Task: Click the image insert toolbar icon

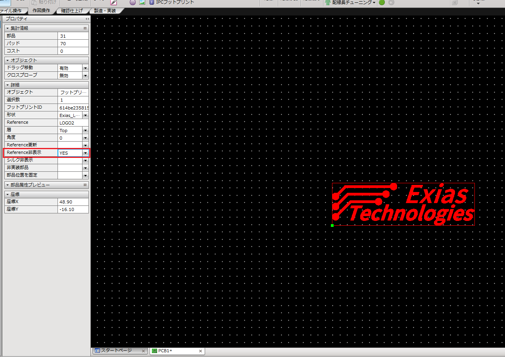Action: (142, 2)
